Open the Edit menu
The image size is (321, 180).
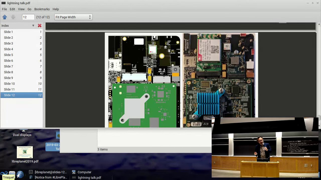point(12,9)
